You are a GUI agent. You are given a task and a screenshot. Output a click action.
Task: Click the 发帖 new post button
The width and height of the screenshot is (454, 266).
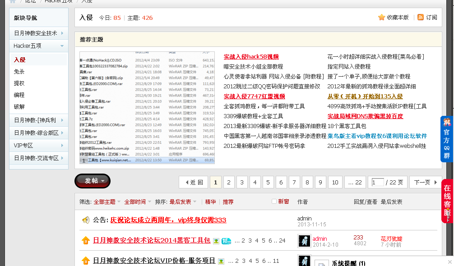pyautogui.click(x=92, y=181)
